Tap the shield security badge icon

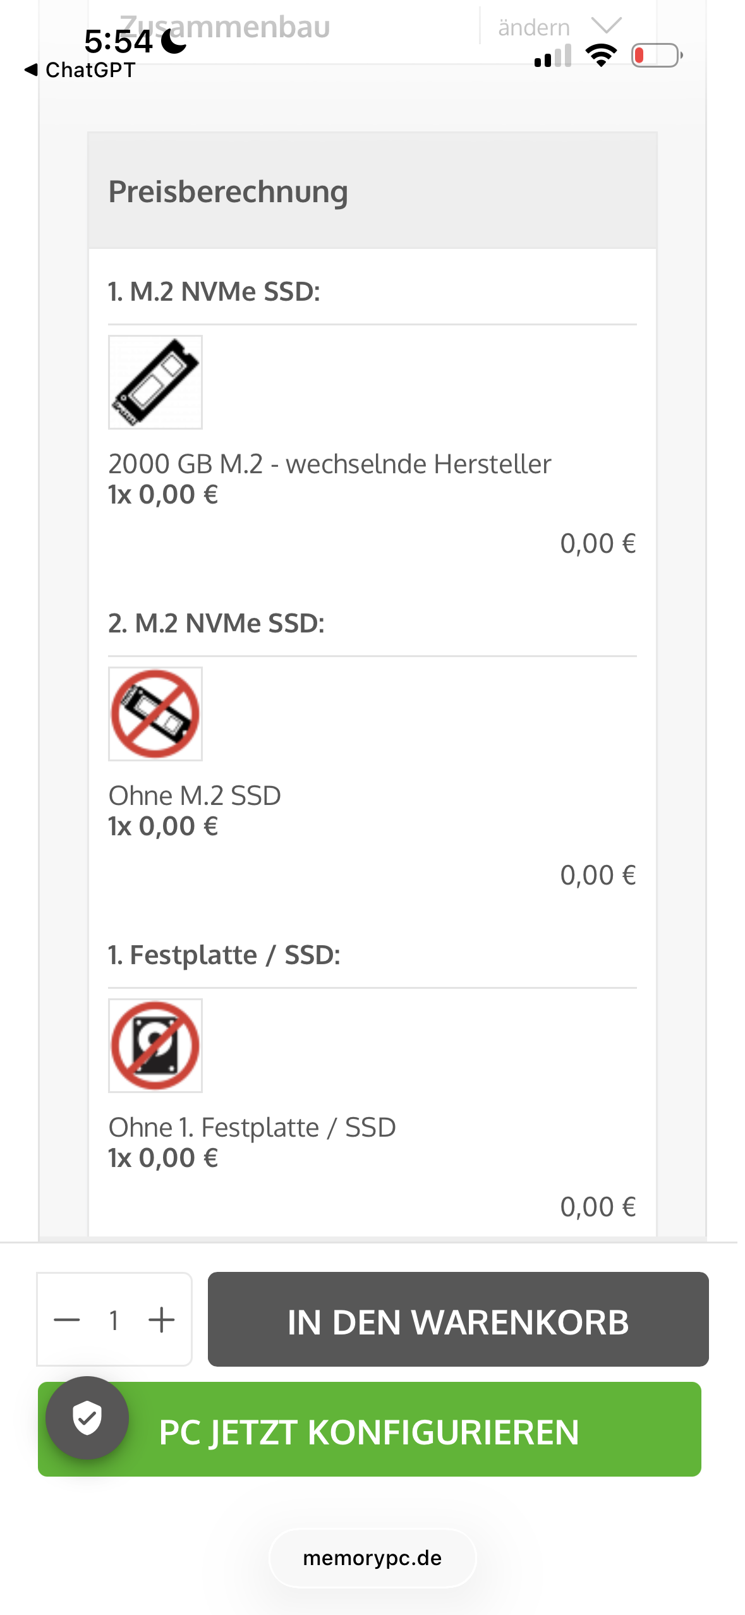point(87,1417)
